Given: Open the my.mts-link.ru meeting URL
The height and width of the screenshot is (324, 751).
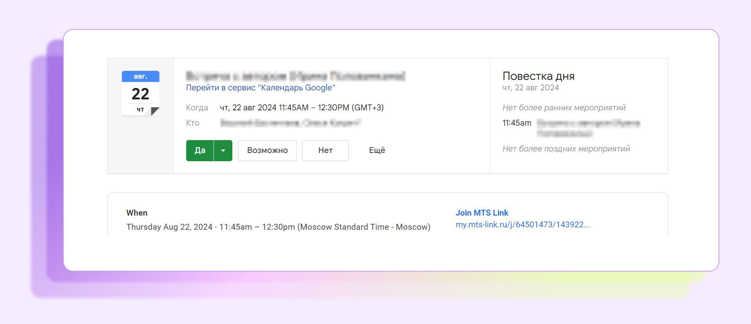Looking at the screenshot, I should click(x=523, y=225).
